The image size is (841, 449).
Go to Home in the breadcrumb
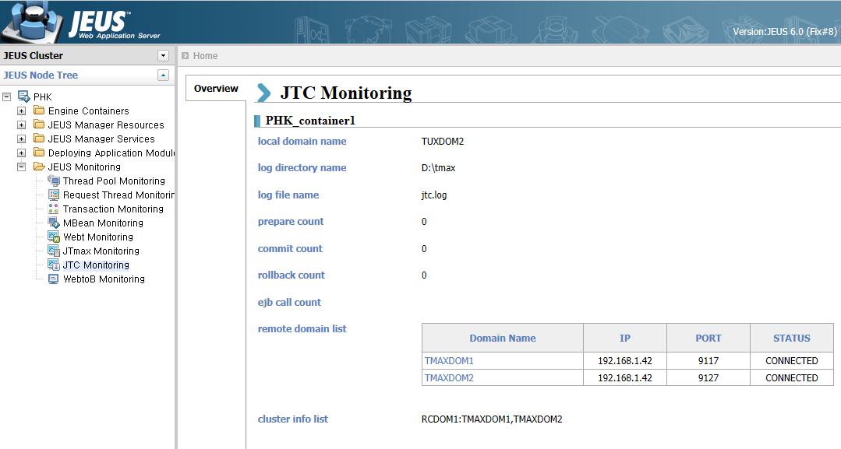coord(205,56)
